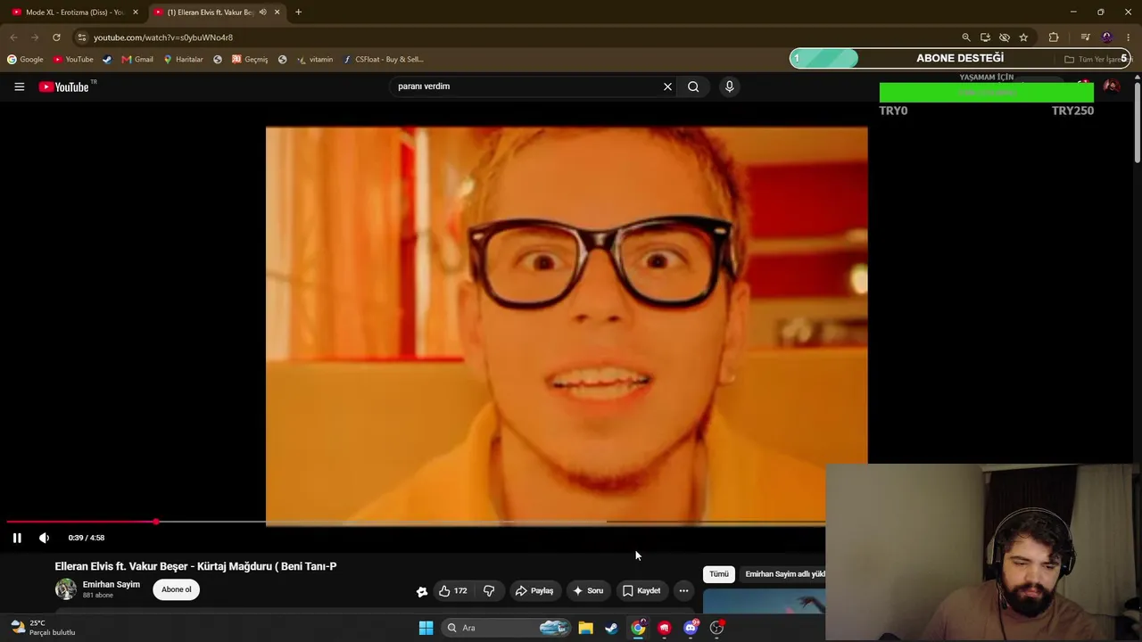Like the video with thumbs up
The image size is (1142, 642).
[x=453, y=590]
